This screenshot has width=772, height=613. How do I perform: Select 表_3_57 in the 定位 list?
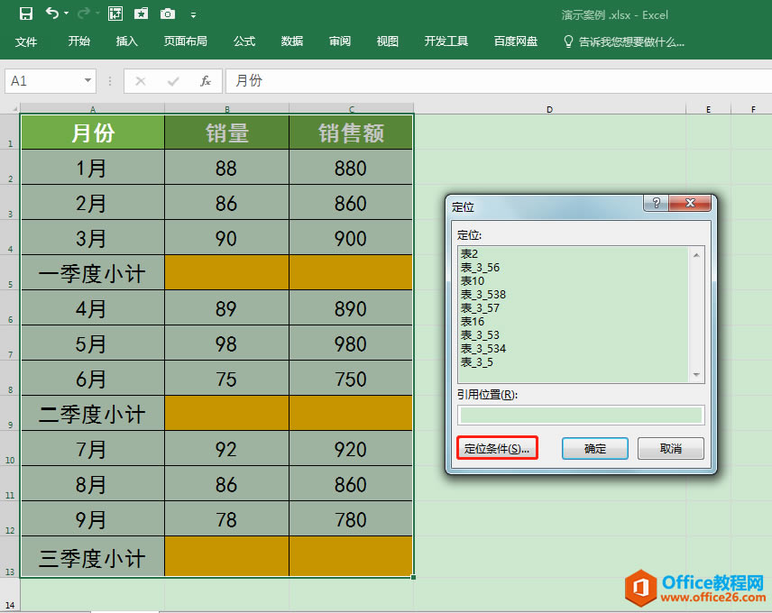(574, 307)
